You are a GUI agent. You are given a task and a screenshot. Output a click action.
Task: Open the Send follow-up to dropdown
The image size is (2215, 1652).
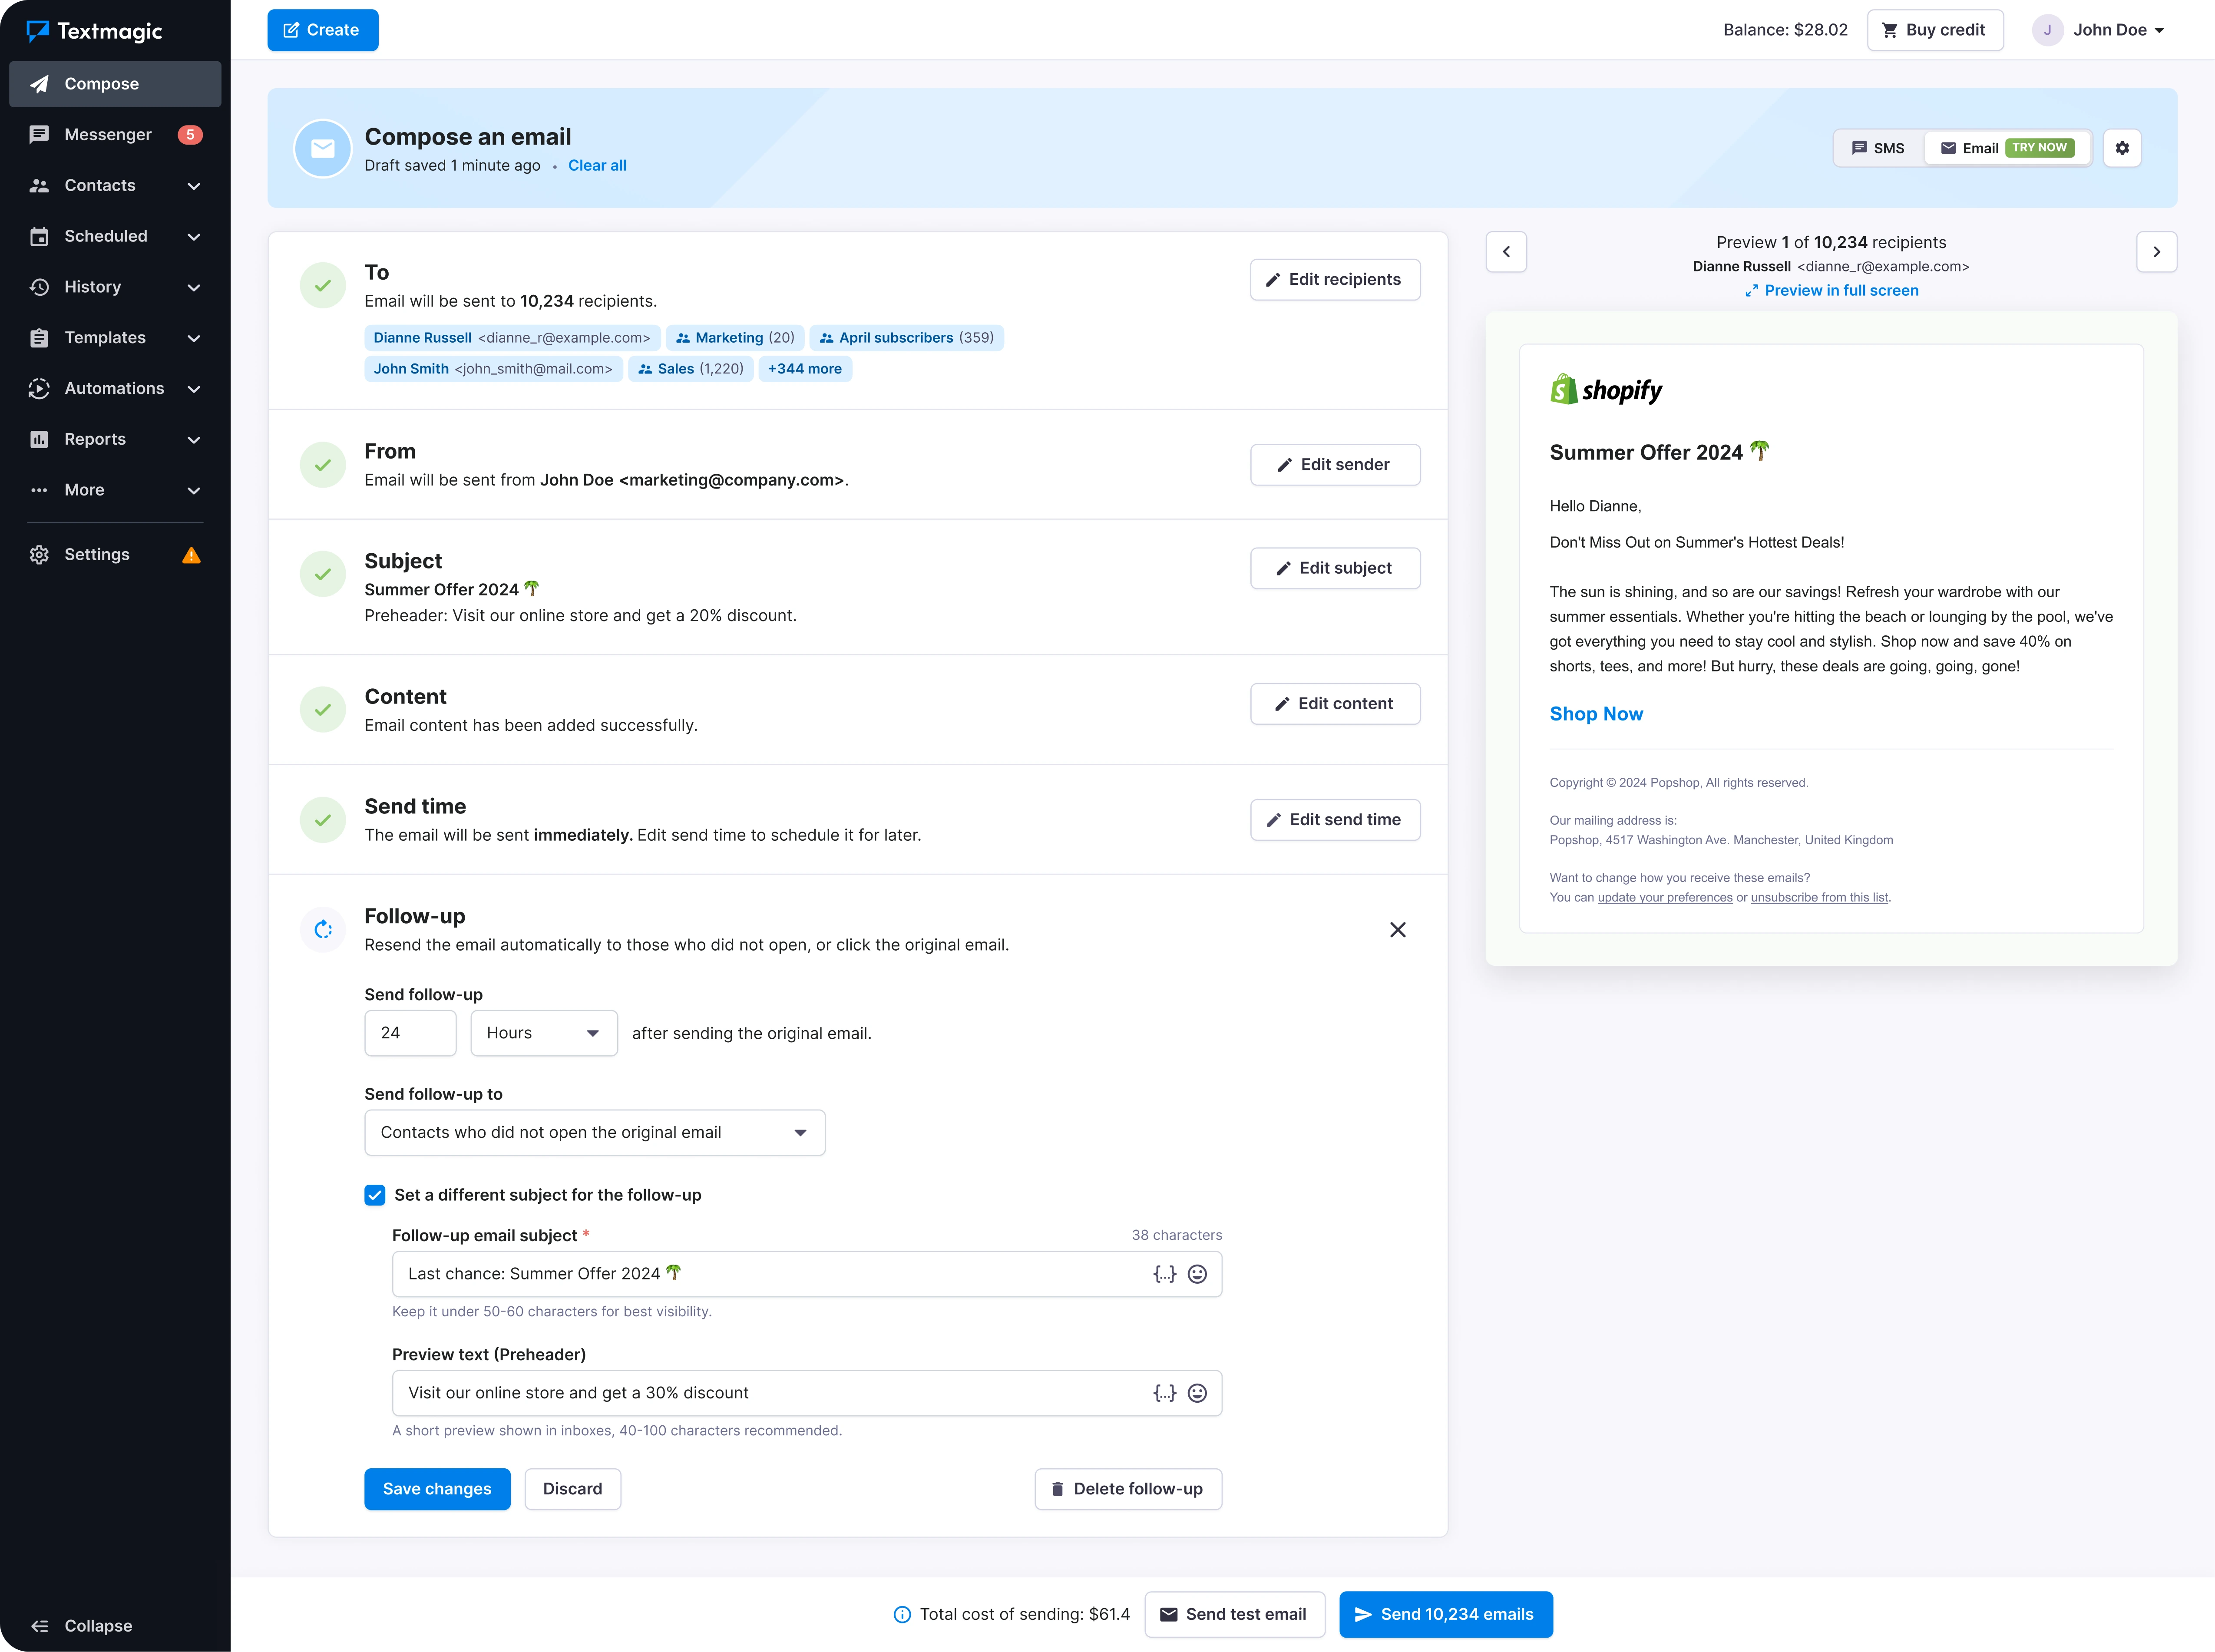click(x=595, y=1132)
